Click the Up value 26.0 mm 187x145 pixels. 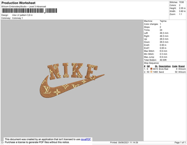click(164, 39)
